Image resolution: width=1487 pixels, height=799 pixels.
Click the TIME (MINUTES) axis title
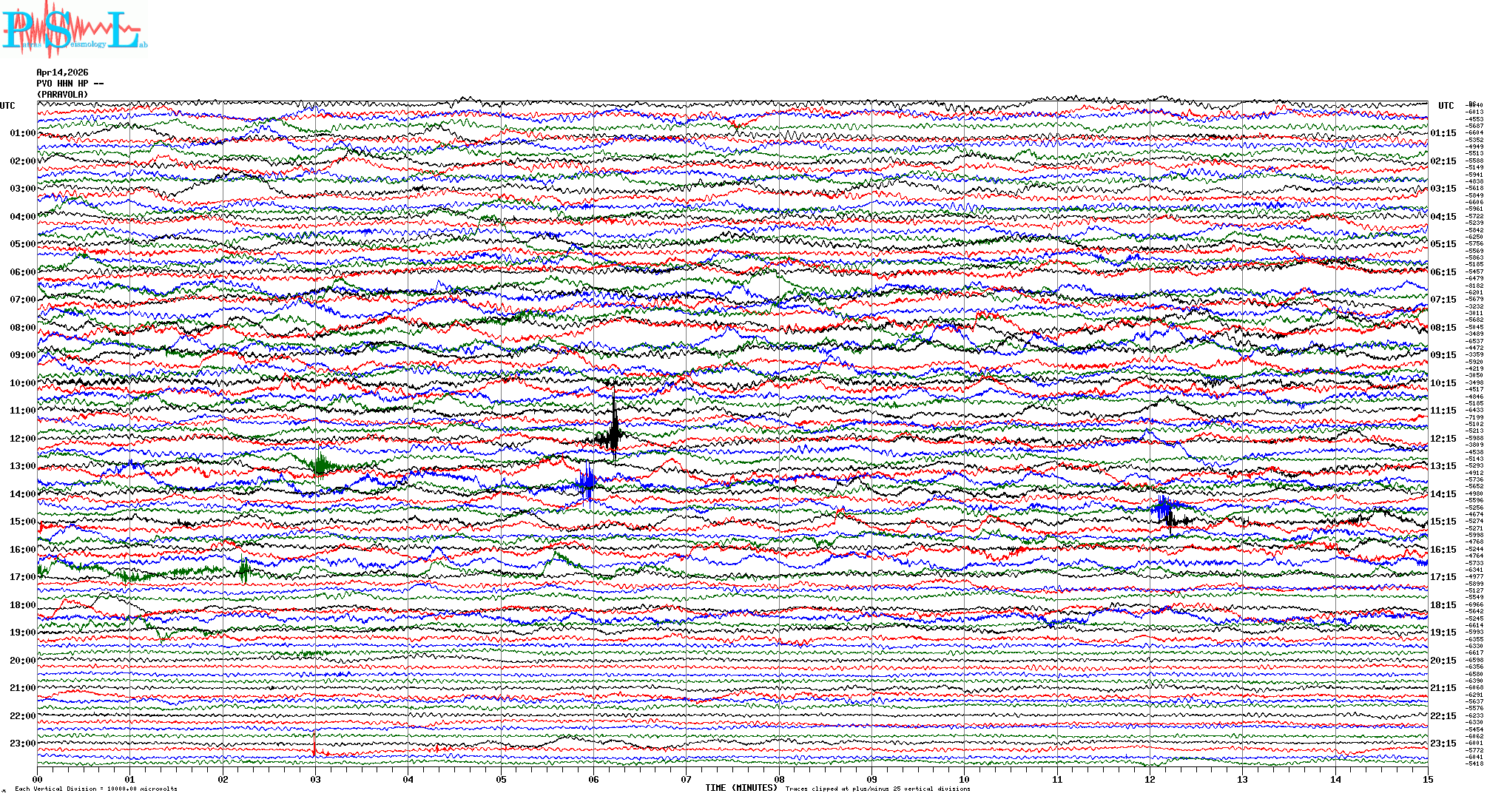[x=741, y=788]
